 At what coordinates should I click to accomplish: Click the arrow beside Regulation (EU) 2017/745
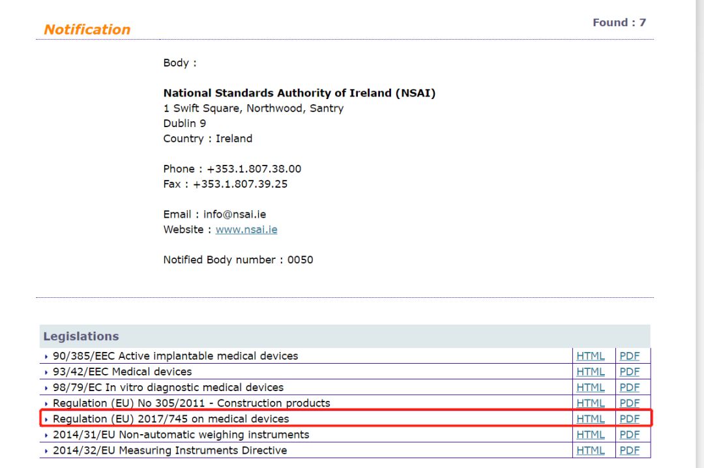46,420
